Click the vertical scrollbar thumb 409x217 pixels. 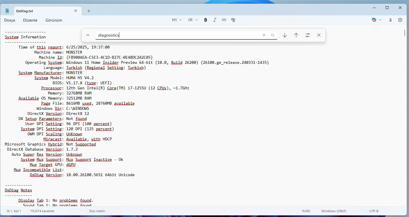point(404,33)
